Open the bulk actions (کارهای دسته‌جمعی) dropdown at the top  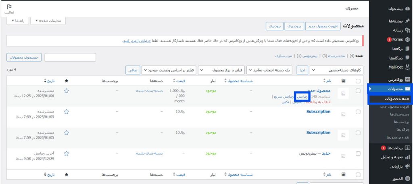click(x=336, y=70)
